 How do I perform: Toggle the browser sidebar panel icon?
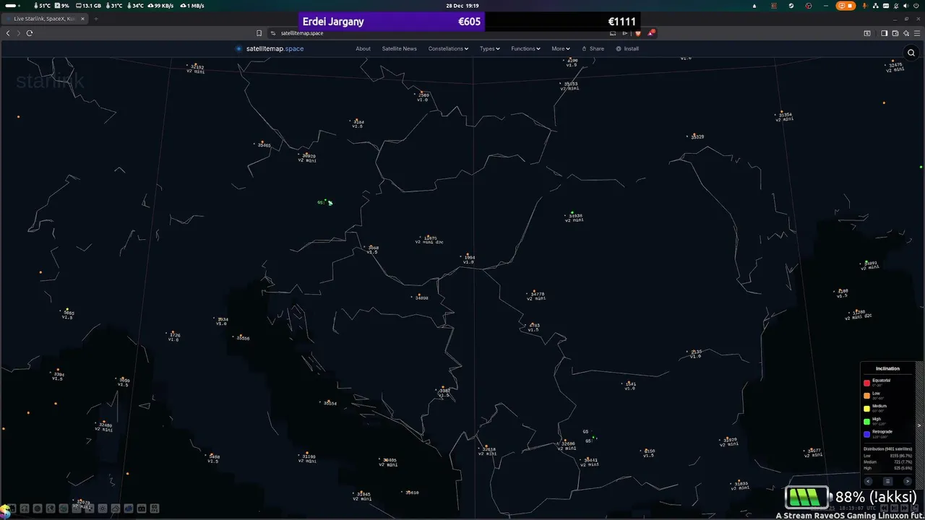[884, 33]
